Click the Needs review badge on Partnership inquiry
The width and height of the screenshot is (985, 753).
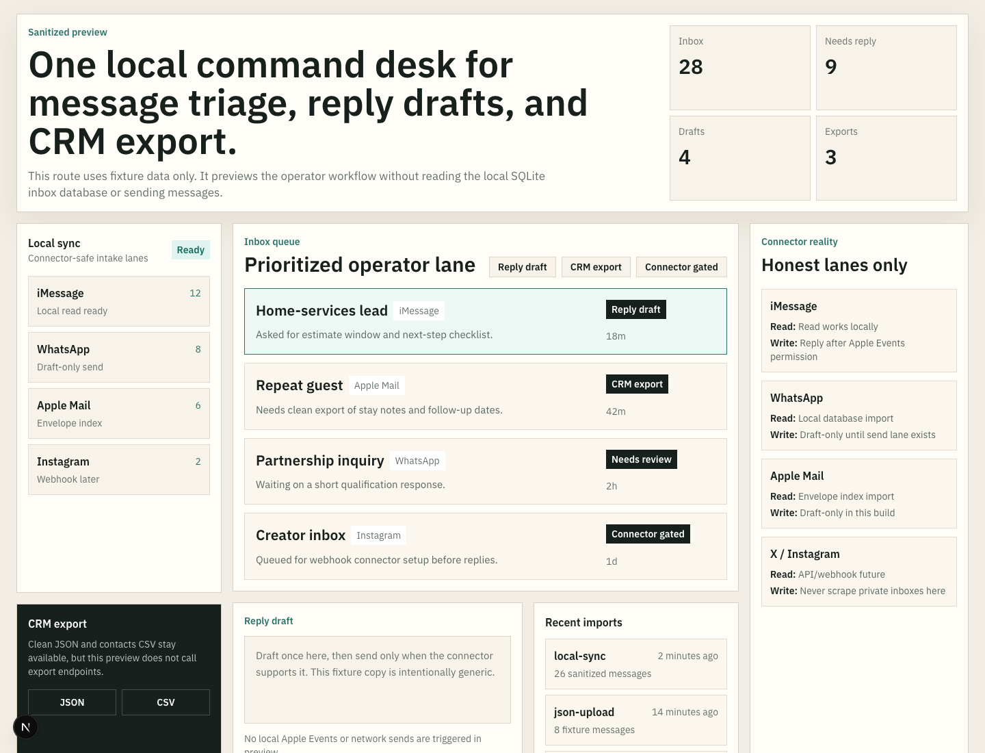(642, 459)
